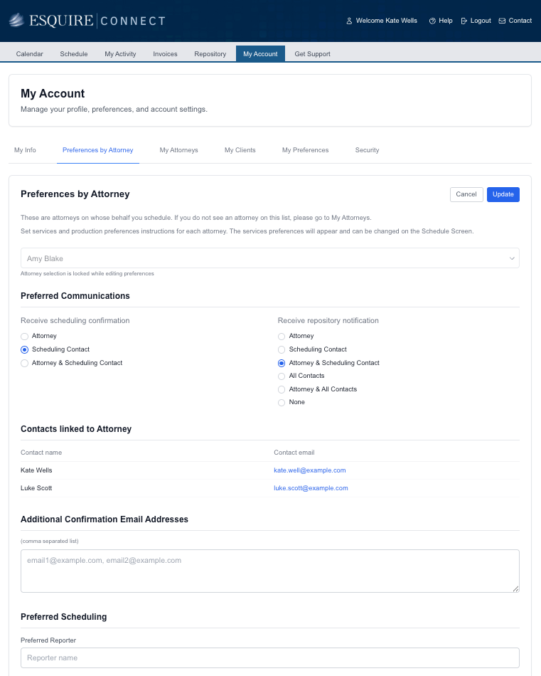This screenshot has height=676, width=541.
Task: Click the Esquire Connect logo icon
Action: click(17, 20)
